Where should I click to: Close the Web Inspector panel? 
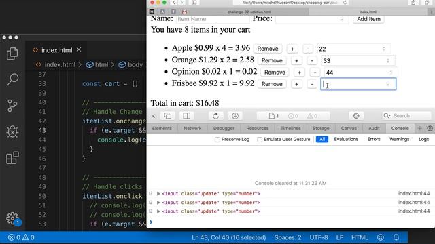coord(153,116)
